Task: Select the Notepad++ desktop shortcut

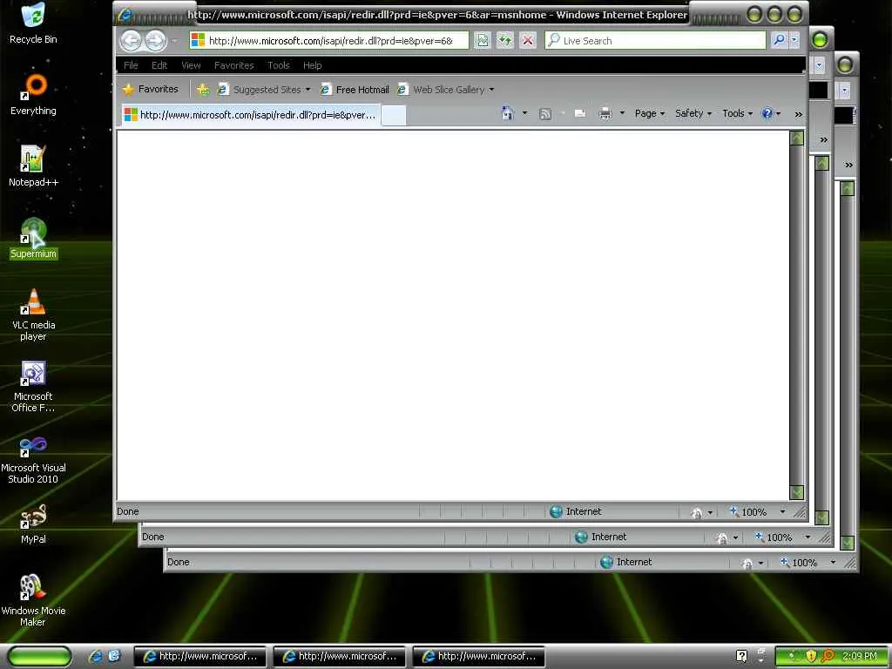Action: coord(33,166)
